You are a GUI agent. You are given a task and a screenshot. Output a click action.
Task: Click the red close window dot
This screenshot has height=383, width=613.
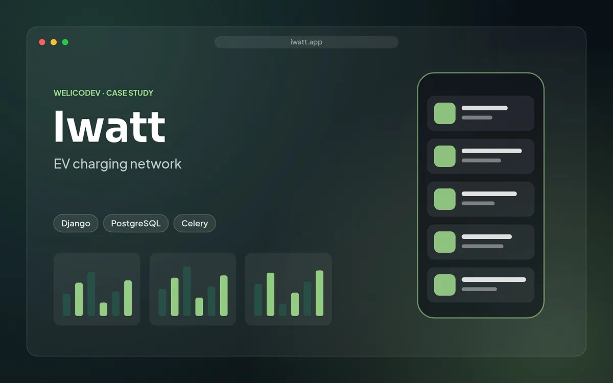42,42
